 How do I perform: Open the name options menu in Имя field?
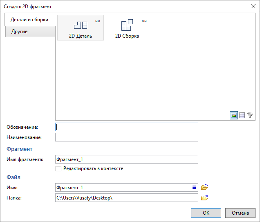[195, 187]
